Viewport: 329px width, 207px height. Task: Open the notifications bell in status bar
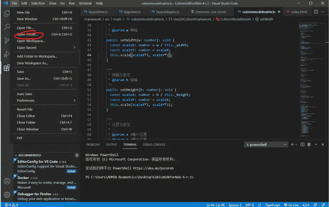[x=323, y=205]
